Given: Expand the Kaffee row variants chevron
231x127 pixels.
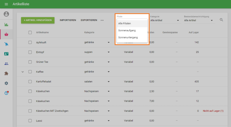Looking at the screenshot, I should pos(23,72).
